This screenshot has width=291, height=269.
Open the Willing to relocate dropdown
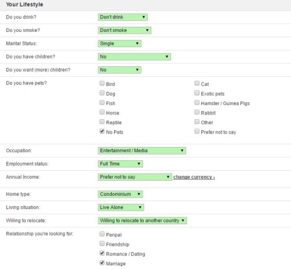coord(142,220)
